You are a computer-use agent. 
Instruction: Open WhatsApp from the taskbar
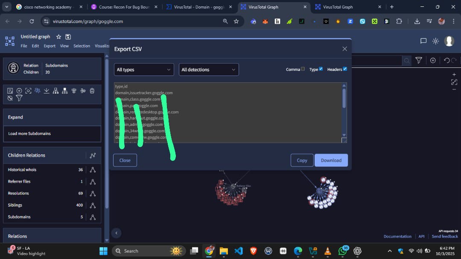coord(342,251)
